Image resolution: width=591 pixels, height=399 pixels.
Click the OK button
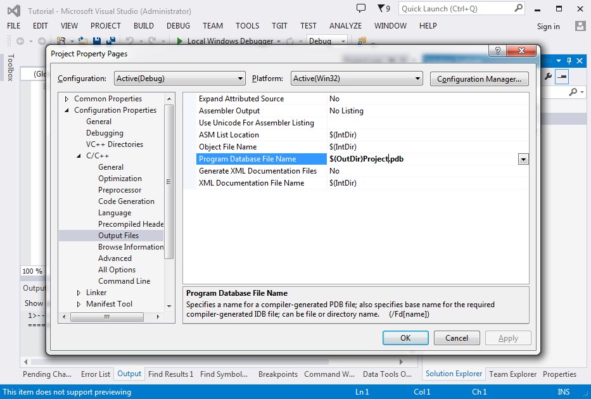(405, 338)
